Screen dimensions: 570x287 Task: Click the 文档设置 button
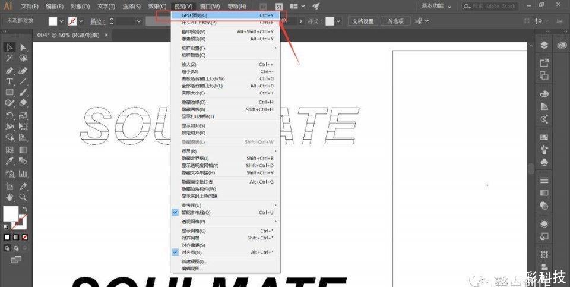pos(363,21)
